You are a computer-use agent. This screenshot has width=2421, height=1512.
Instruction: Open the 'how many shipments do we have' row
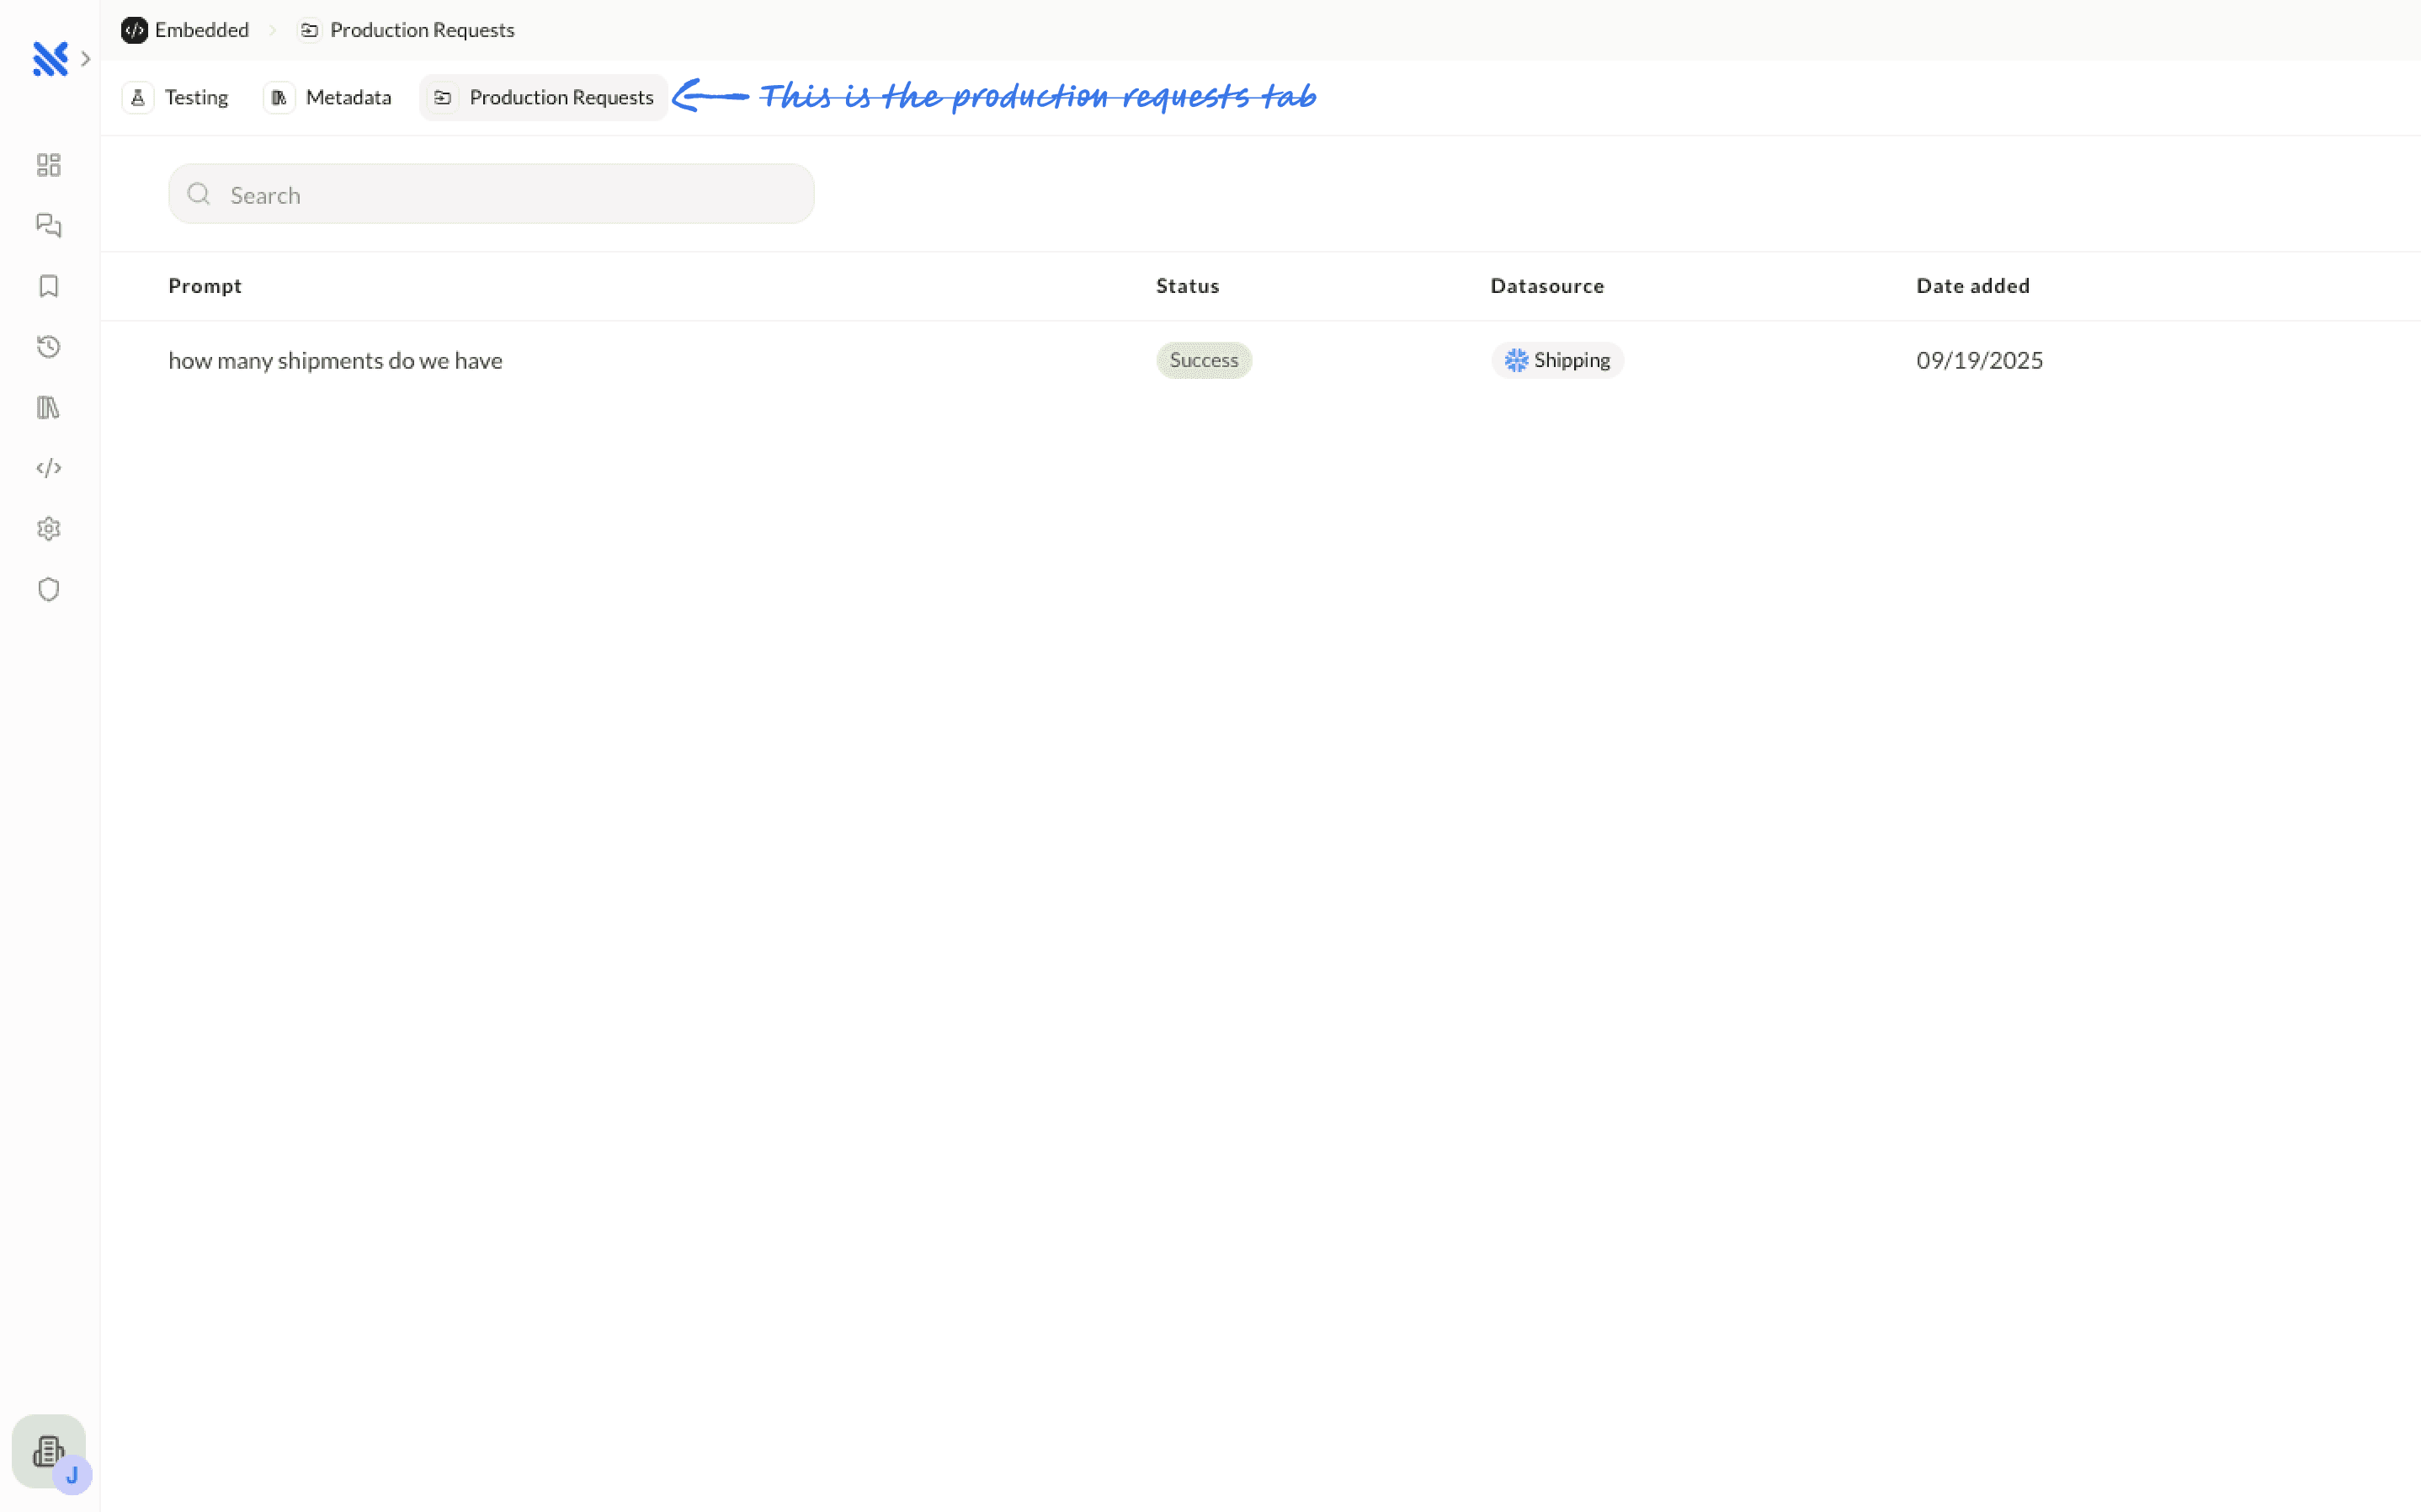click(x=336, y=361)
